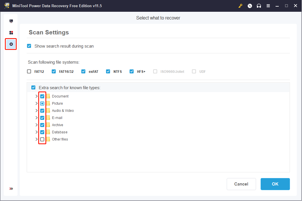Image resolution: width=302 pixels, height=201 pixels.
Task: Click the Document folder icon
Action: pos(48,96)
